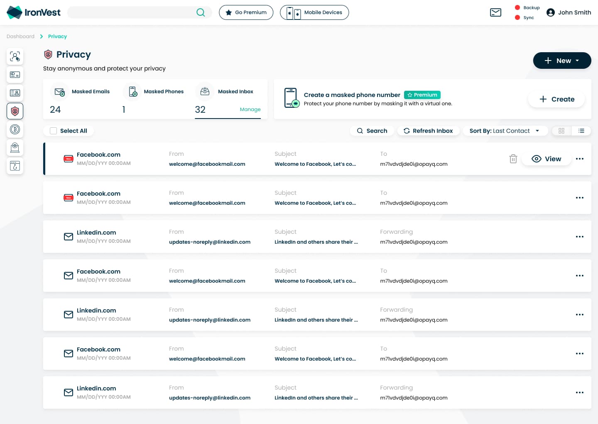Image resolution: width=598 pixels, height=424 pixels.
Task: Click the John Smith username text
Action: pos(575,12)
